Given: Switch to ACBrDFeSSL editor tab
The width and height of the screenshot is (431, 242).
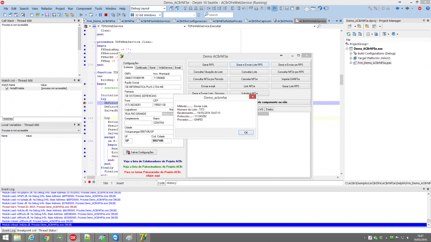Looking at the screenshot, I should (x=283, y=21).
